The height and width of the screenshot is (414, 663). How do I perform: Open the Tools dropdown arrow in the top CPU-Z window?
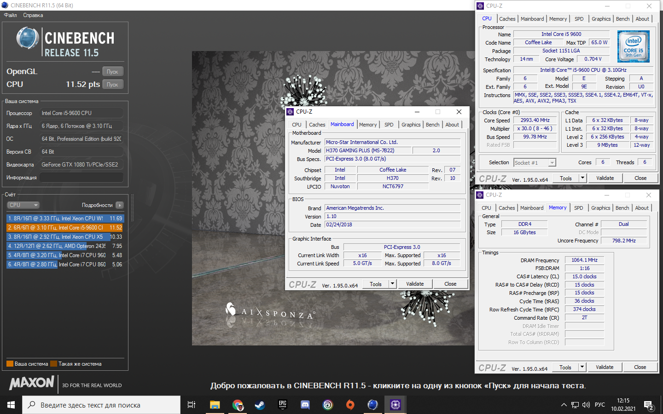[x=582, y=178]
